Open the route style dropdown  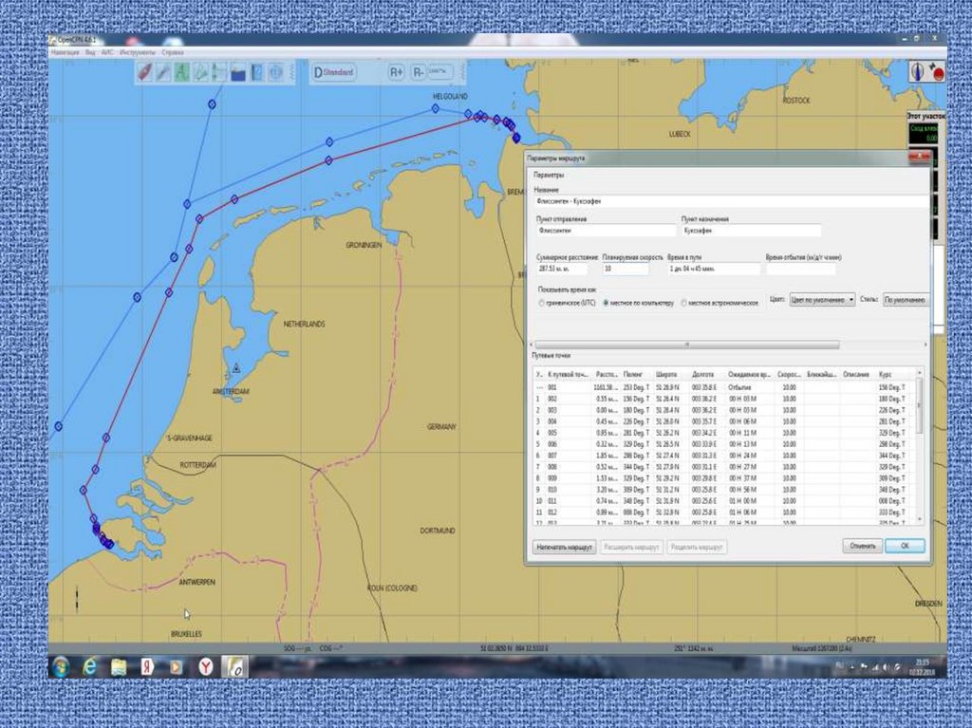906,299
